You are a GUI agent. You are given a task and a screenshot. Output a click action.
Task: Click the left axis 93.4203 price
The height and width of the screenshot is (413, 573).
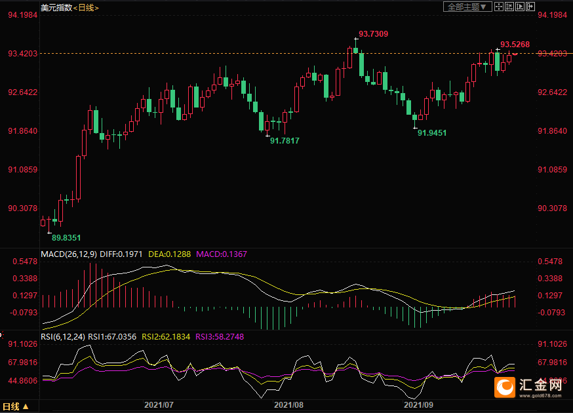(23, 54)
